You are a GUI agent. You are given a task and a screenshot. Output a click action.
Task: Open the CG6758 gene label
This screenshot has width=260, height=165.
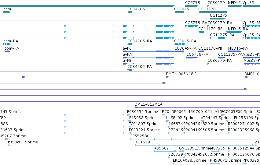192,3
